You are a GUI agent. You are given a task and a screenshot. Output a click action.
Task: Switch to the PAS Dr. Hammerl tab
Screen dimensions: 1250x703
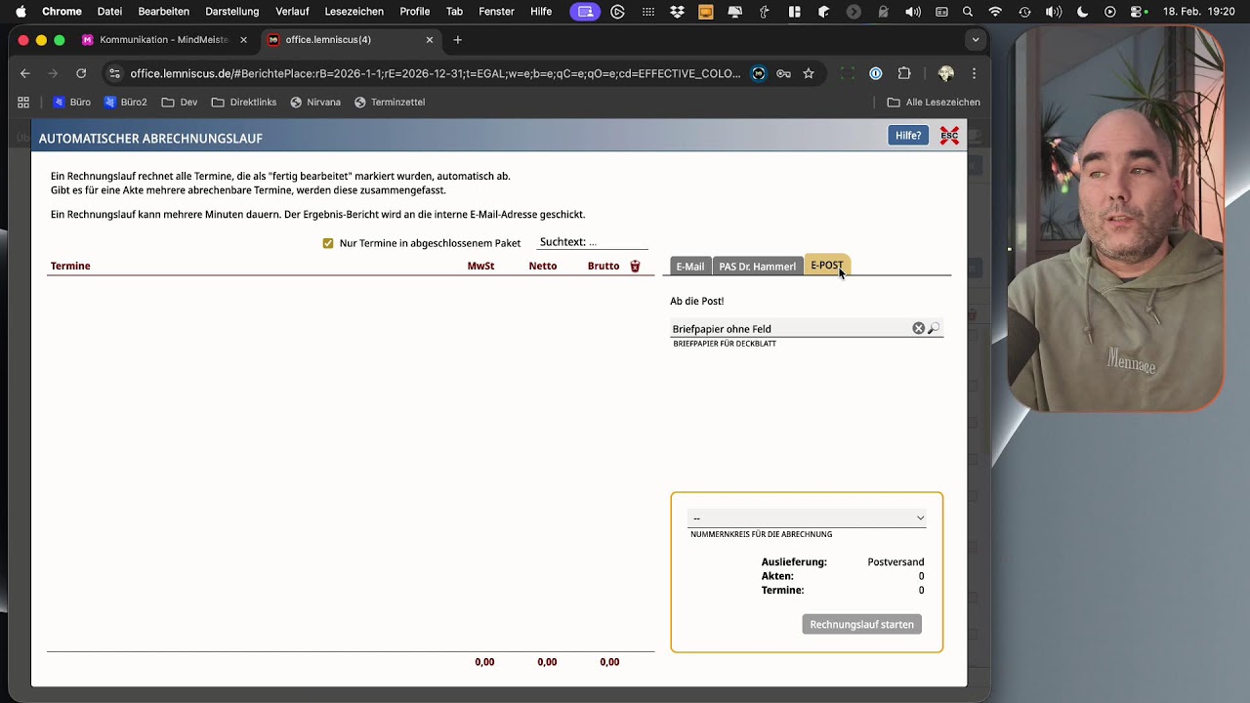757,267
